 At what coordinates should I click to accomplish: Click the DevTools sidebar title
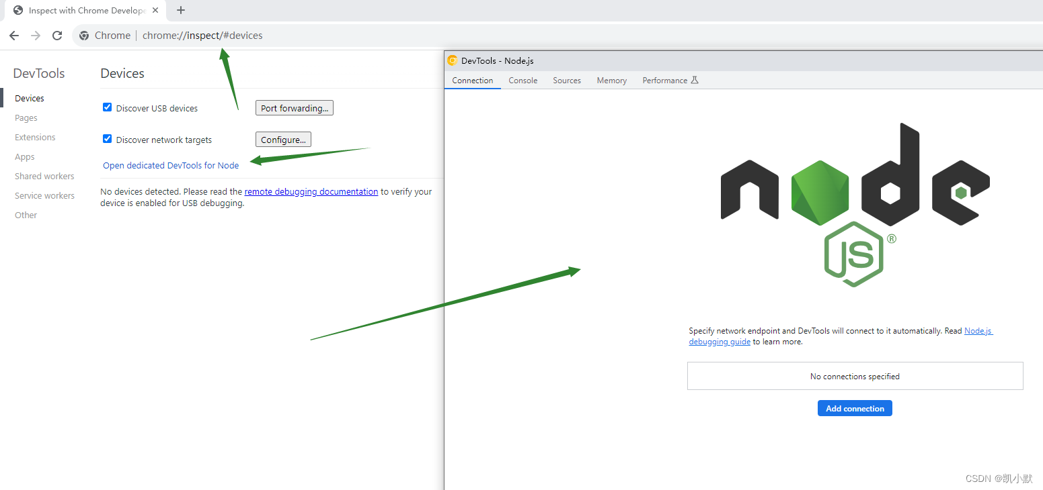point(39,73)
